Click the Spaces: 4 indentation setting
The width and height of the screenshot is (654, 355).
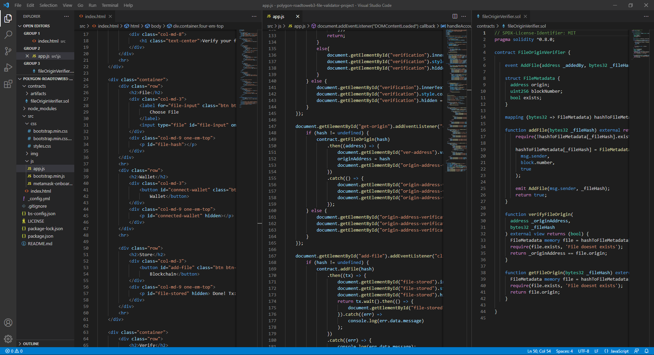click(x=564, y=351)
